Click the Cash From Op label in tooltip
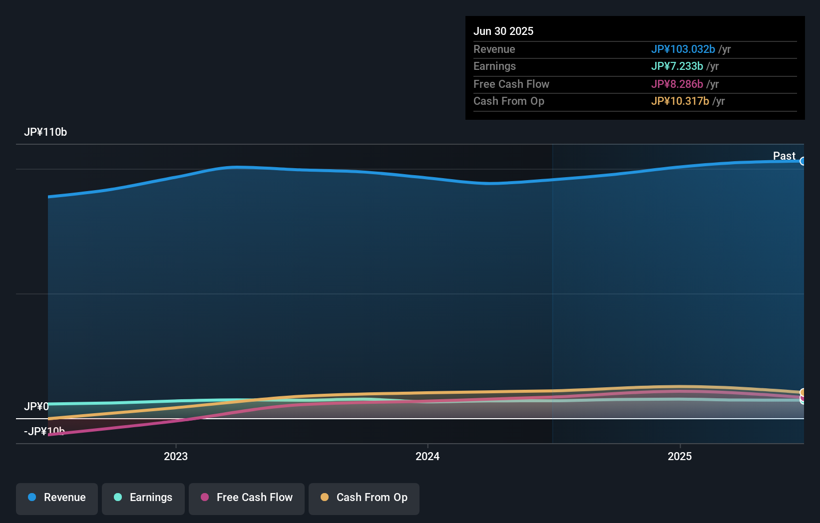The image size is (820, 523). [508, 101]
